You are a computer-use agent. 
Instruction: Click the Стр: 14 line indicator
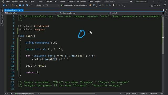(127, 94)
